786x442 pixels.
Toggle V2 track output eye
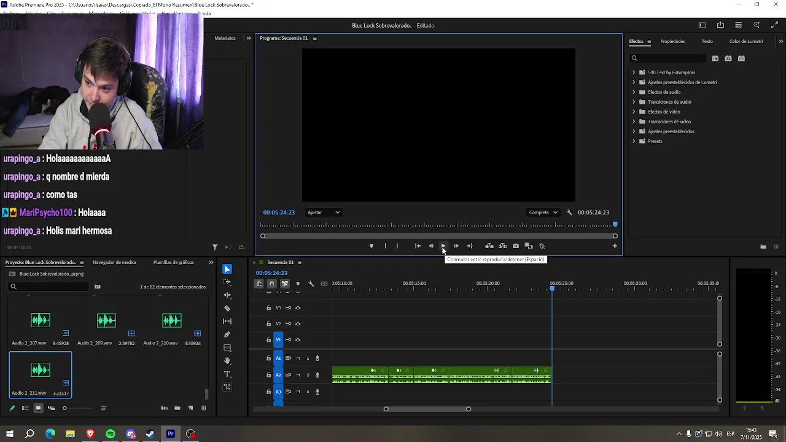pyautogui.click(x=298, y=324)
